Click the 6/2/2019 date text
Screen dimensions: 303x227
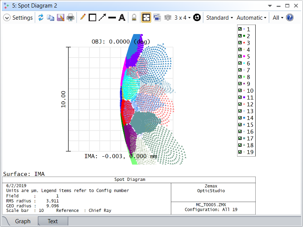(x=16, y=186)
